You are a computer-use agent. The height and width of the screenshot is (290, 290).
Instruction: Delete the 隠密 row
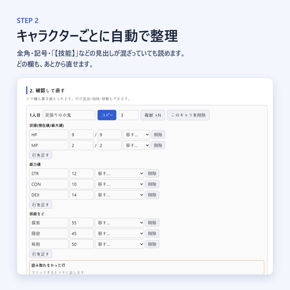tap(152, 234)
